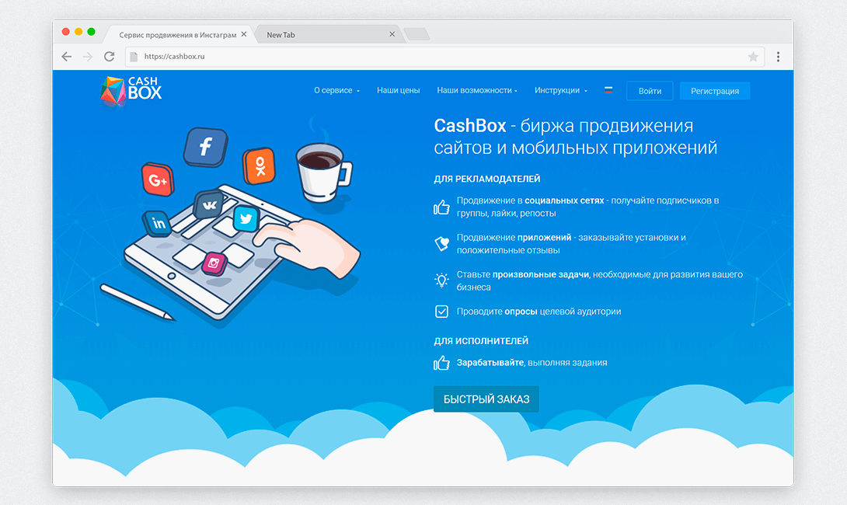Click the checkmark icon beside surveys line
847x505 pixels.
tap(441, 311)
